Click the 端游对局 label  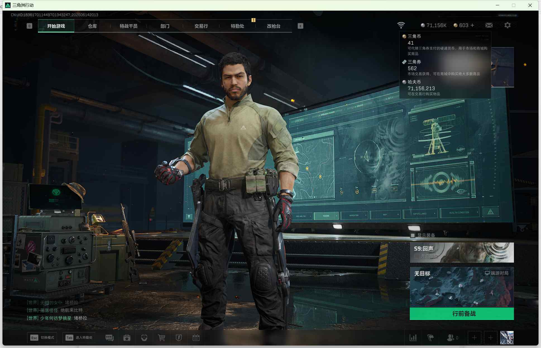click(x=497, y=273)
